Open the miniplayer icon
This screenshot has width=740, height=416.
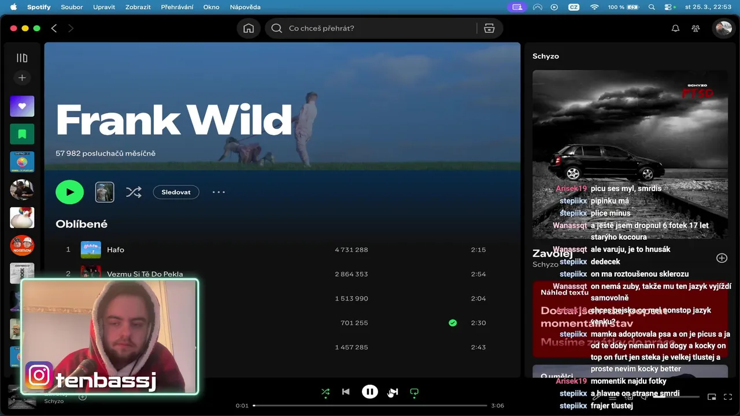click(712, 397)
